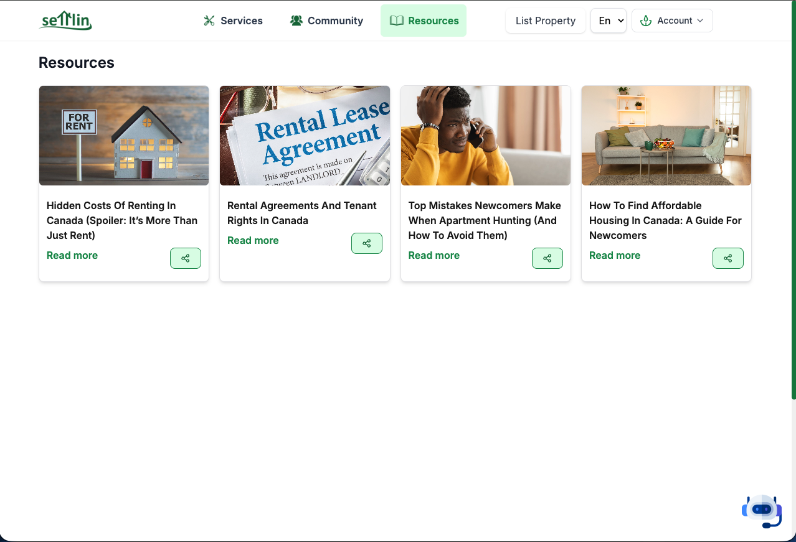Image resolution: width=796 pixels, height=542 pixels.
Task: Share the How To Find Affordable Housing article
Action: [x=728, y=258]
